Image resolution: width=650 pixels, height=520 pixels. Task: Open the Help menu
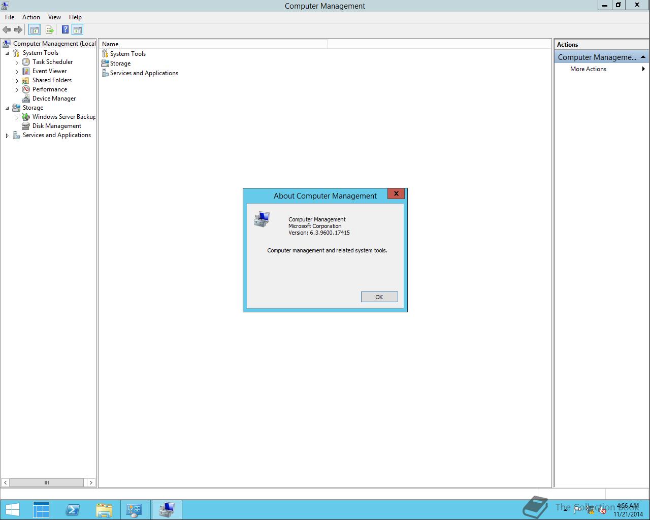click(75, 17)
